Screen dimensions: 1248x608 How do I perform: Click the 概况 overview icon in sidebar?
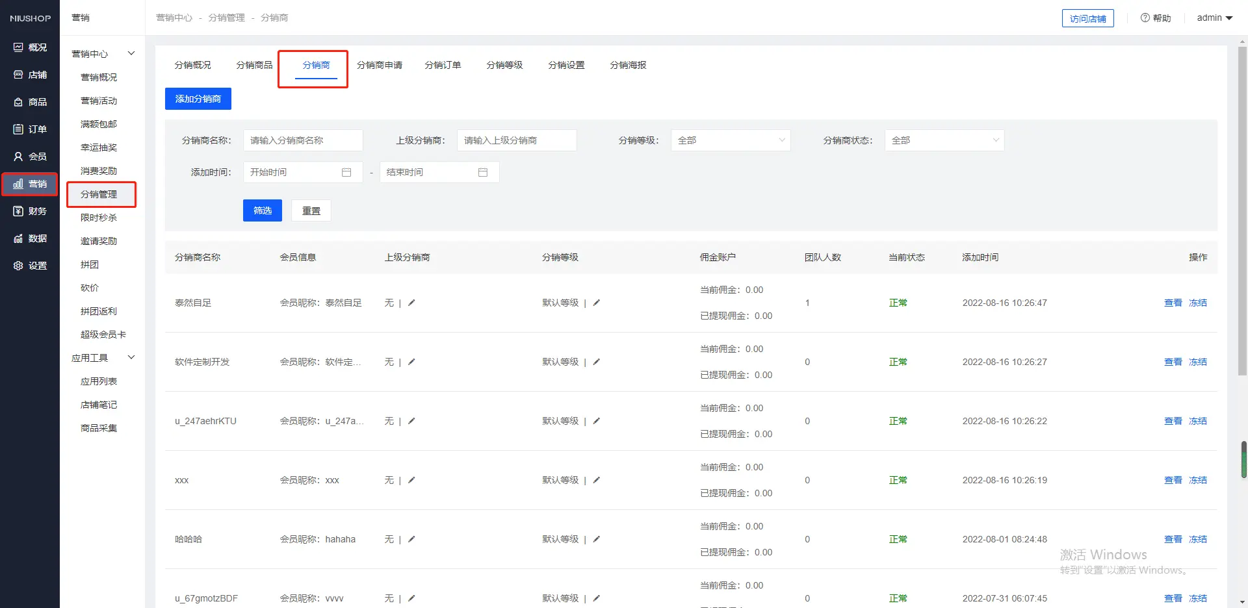[x=18, y=47]
